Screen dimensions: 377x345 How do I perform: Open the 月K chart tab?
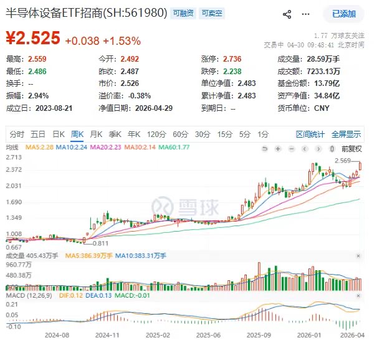pyautogui.click(x=96, y=135)
